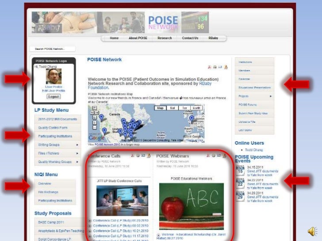Open Submit New Study Idea menu item
The image size is (322, 241).
254,113
